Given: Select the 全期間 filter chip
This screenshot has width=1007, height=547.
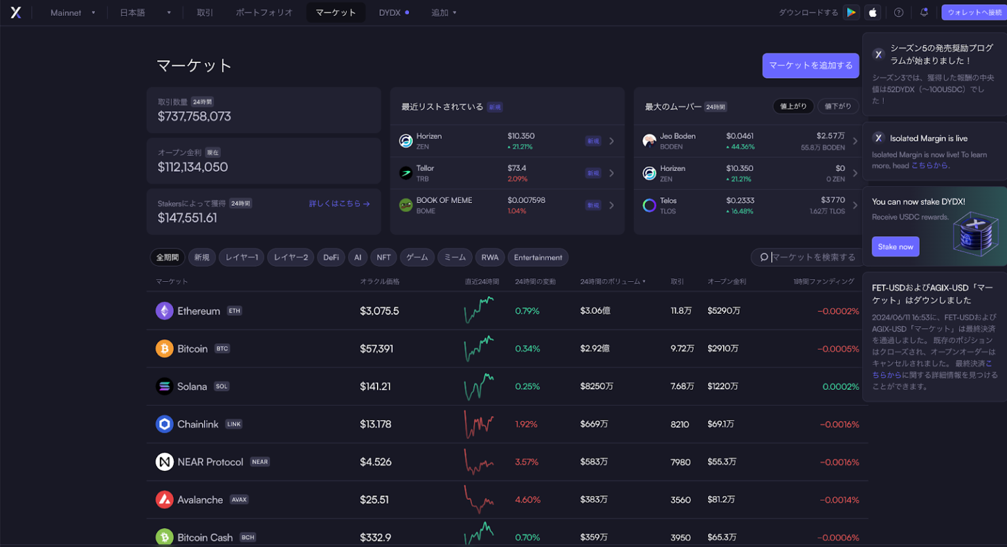Looking at the screenshot, I should coord(167,257).
